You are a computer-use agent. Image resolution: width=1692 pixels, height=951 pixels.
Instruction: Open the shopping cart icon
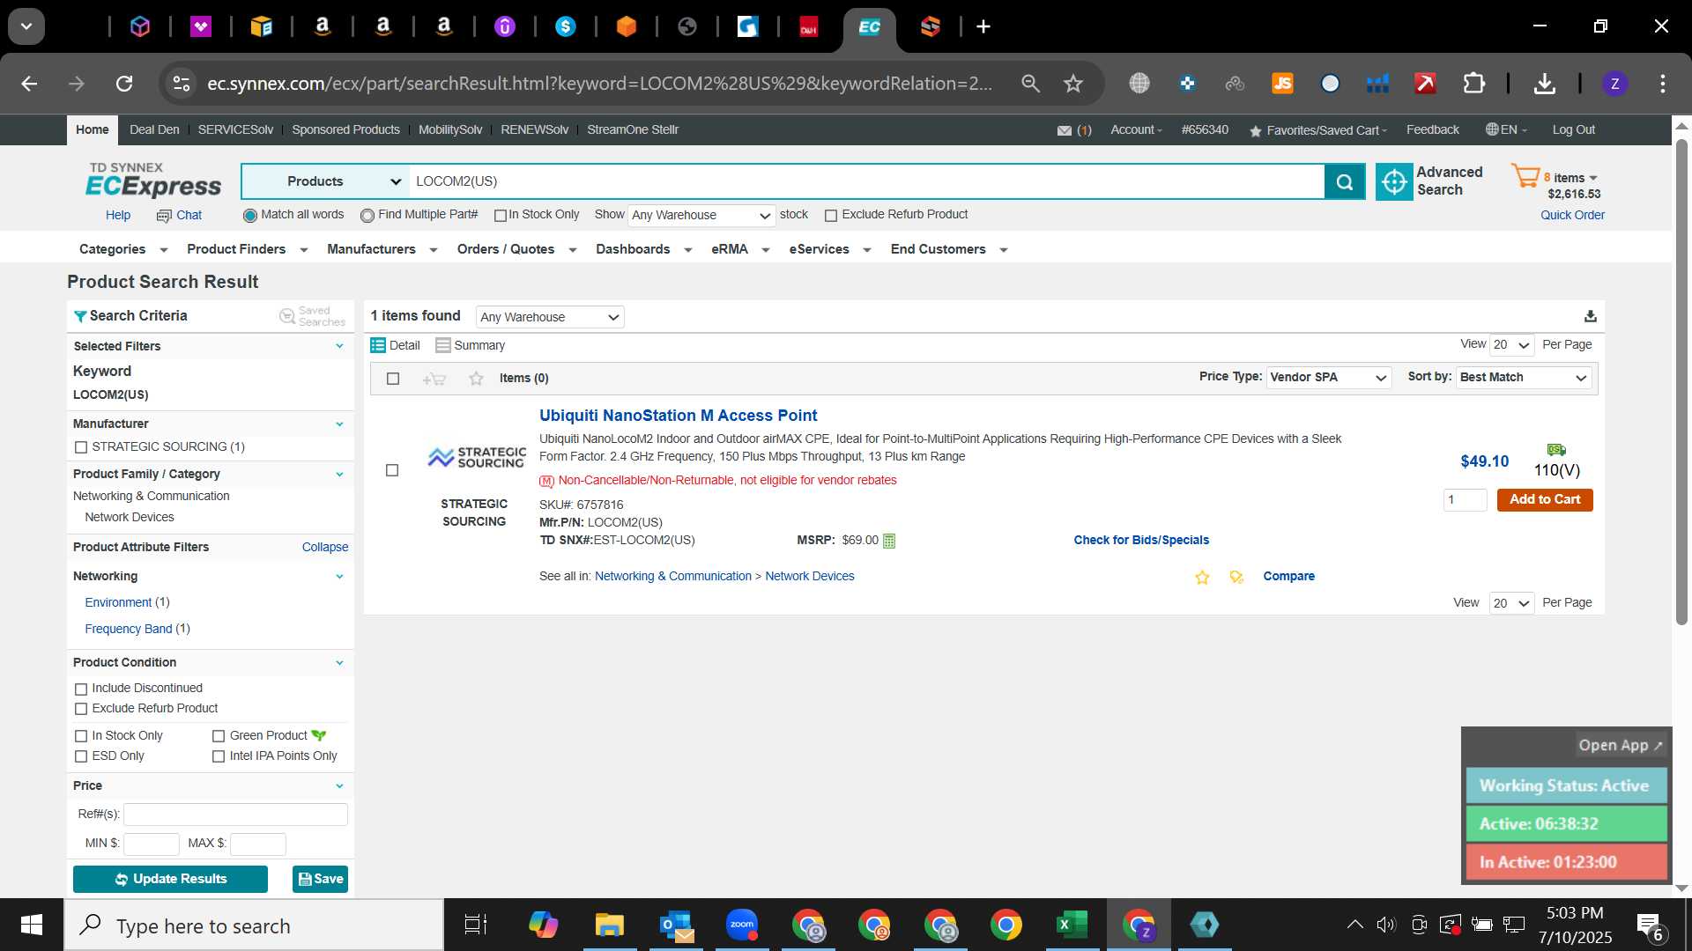(x=1525, y=175)
